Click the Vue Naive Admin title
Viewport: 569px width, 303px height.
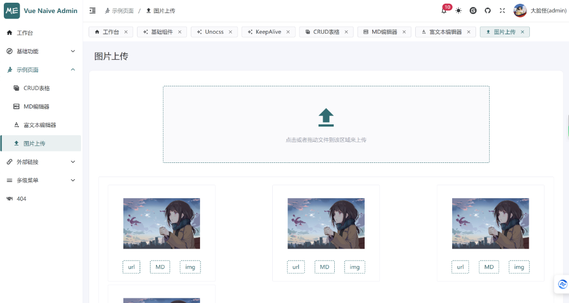pyautogui.click(x=51, y=11)
